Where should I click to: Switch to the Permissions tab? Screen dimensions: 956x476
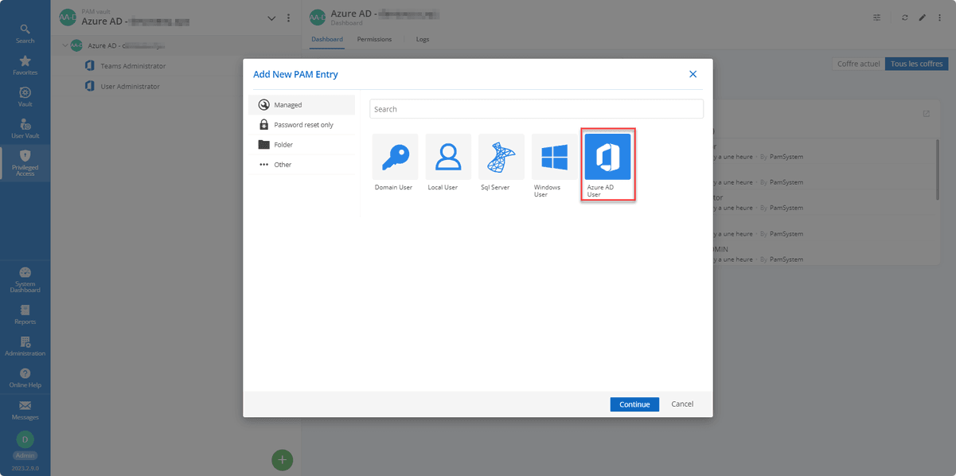pyautogui.click(x=374, y=39)
